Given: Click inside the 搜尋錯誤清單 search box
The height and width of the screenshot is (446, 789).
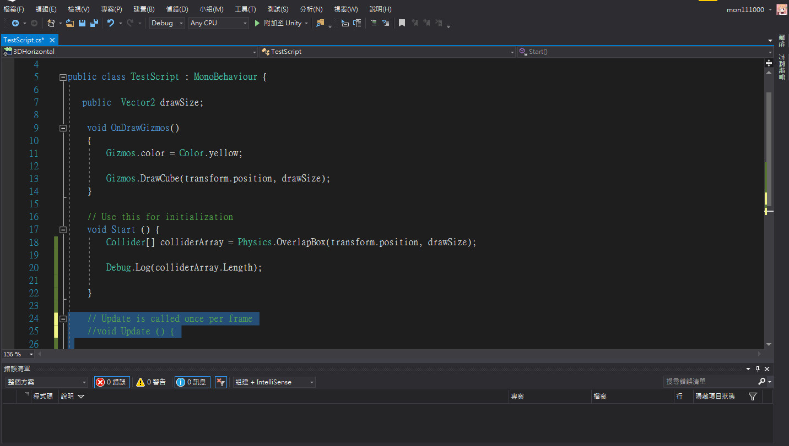Looking at the screenshot, I should click(x=711, y=381).
